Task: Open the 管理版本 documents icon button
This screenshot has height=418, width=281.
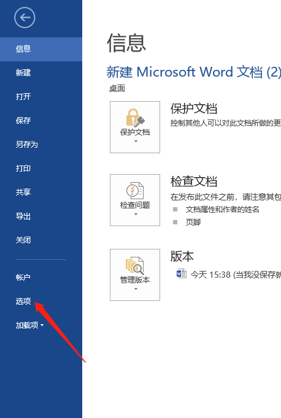Action: pos(135,275)
